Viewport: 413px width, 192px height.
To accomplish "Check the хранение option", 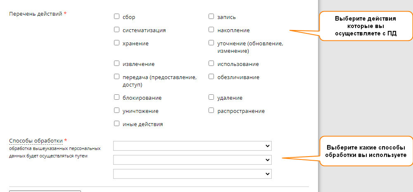I will tap(117, 43).
